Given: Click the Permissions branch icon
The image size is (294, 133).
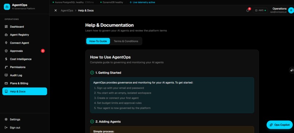Looking at the screenshot, I should click(x=6, y=67).
